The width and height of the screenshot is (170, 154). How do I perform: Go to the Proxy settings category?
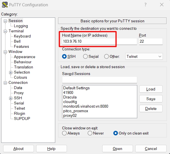pyautogui.click(x=19, y=93)
